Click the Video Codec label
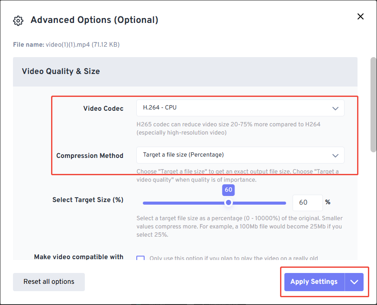Image resolution: width=377 pixels, height=305 pixels. click(x=103, y=108)
